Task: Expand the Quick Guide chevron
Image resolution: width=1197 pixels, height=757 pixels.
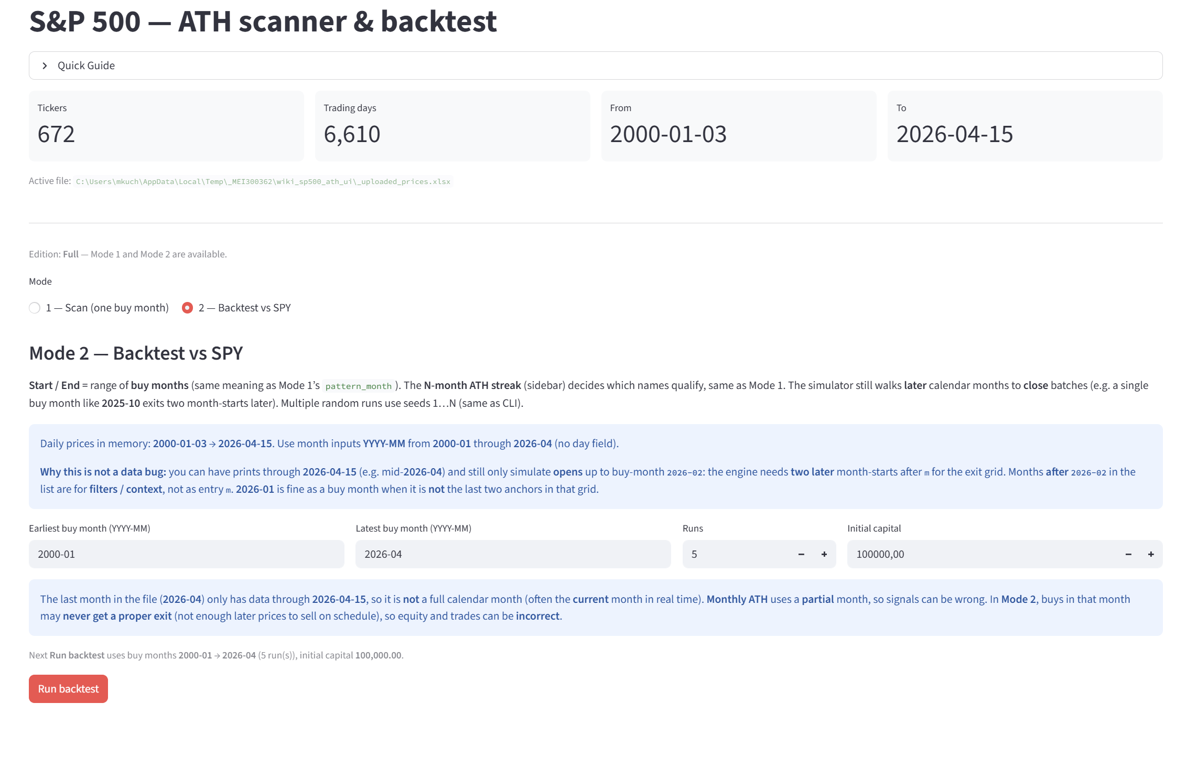Action: click(x=45, y=66)
